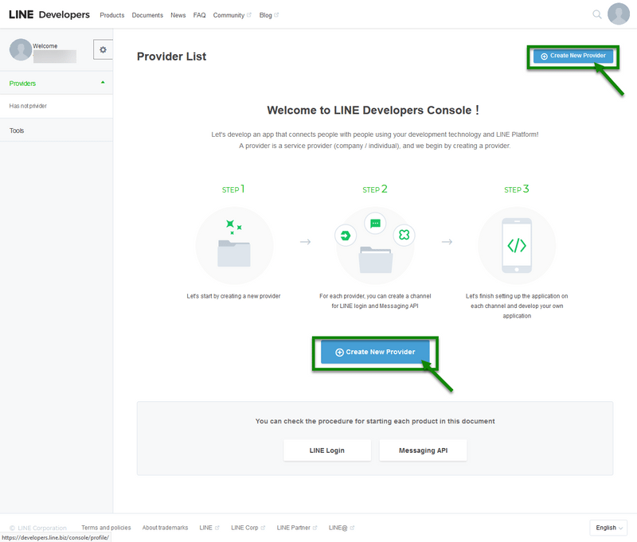Open the top-right profile avatar

pyautogui.click(x=619, y=14)
